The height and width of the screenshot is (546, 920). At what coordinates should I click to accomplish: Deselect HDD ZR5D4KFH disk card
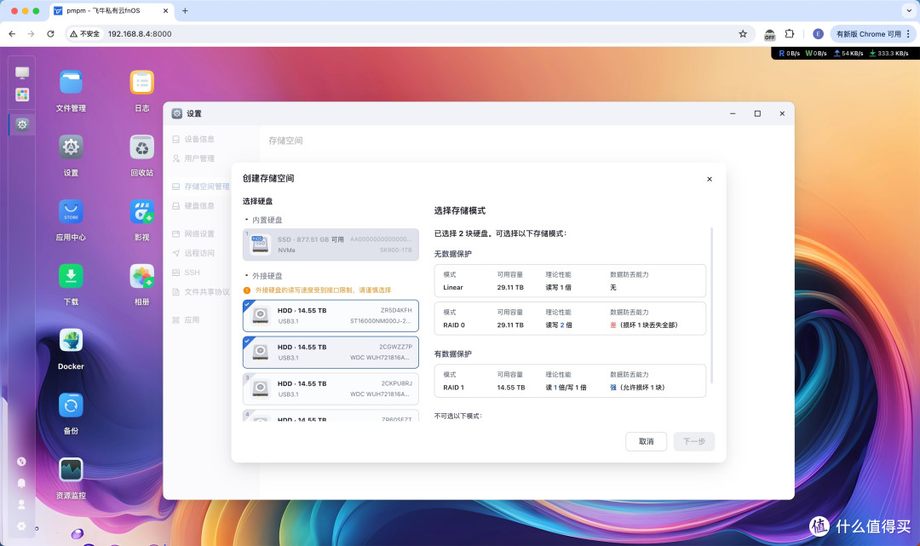click(331, 315)
